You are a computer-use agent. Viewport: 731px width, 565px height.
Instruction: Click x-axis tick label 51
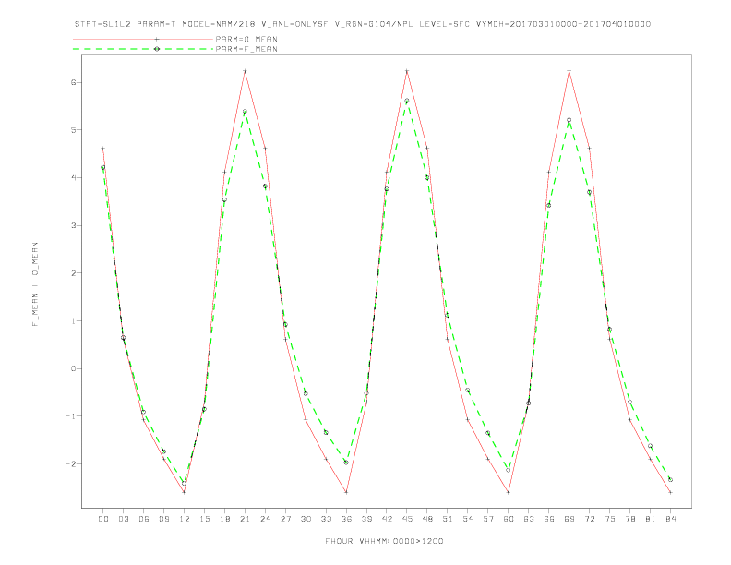click(x=448, y=519)
